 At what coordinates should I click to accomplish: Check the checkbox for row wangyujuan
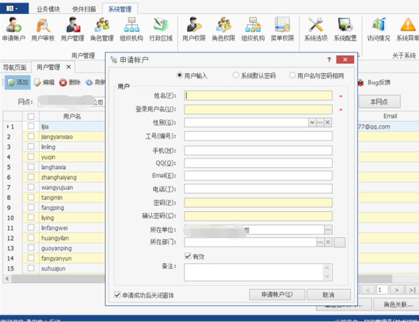(31, 187)
